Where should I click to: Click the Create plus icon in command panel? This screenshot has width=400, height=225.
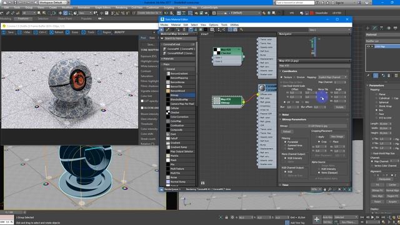(367, 27)
